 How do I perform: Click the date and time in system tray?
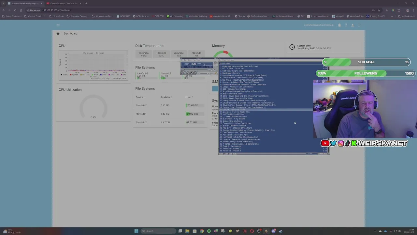click(409, 231)
